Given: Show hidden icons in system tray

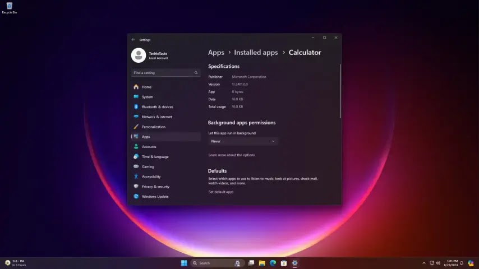Looking at the screenshot, I should point(423,263).
